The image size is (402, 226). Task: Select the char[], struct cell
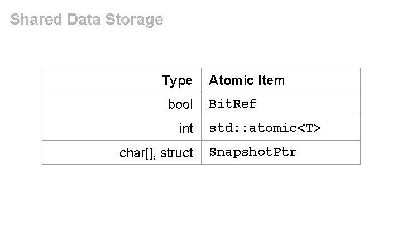pos(156,153)
